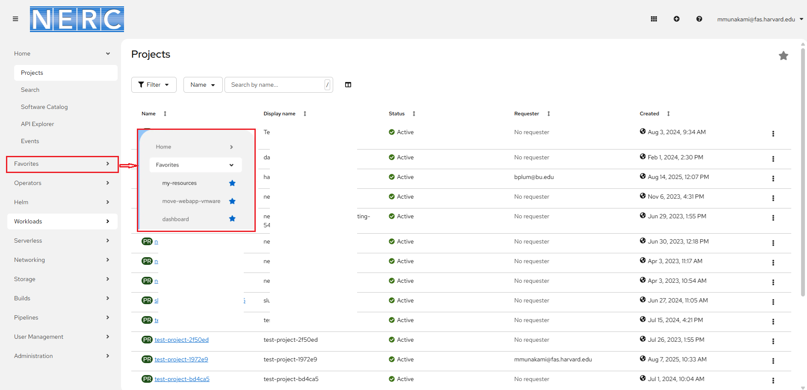Click the hamburger navigation menu icon
This screenshot has height=390, width=807.
click(x=15, y=19)
